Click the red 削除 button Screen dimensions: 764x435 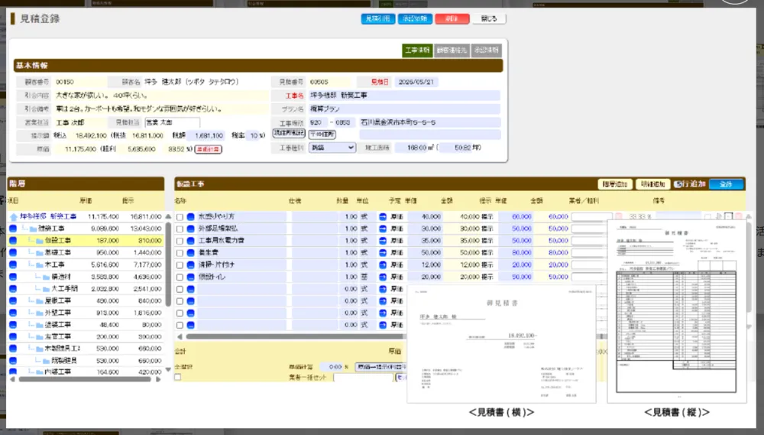[452, 18]
